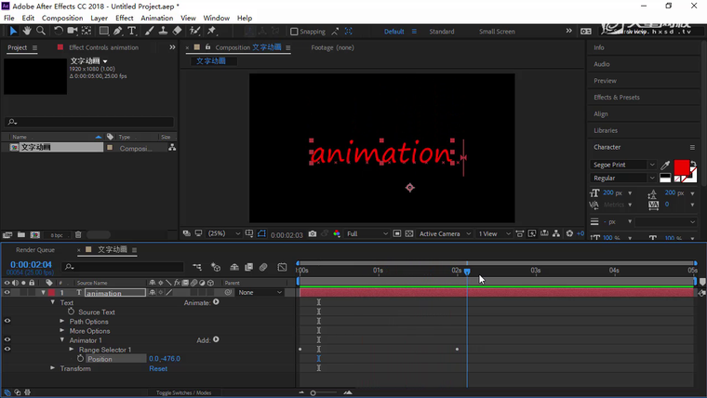
Task: Enable the Snapping checkbox
Action: click(x=295, y=32)
